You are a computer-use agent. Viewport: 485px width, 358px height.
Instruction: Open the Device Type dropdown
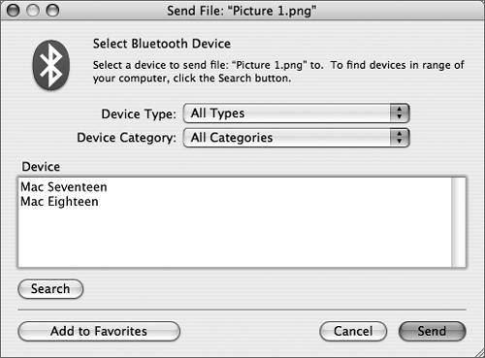(x=296, y=114)
